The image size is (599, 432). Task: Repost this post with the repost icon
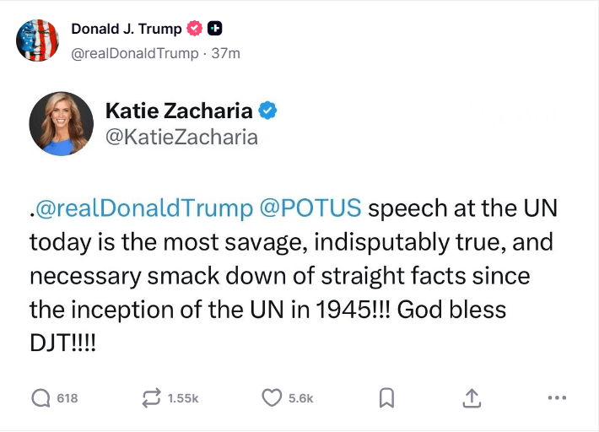(152, 397)
